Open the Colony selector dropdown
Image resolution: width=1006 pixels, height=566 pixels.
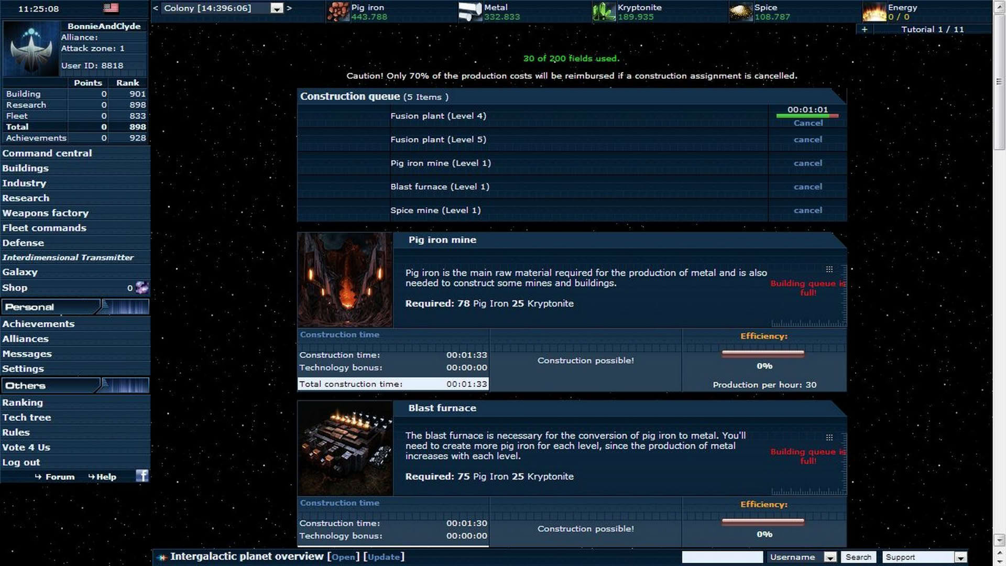[x=277, y=8]
